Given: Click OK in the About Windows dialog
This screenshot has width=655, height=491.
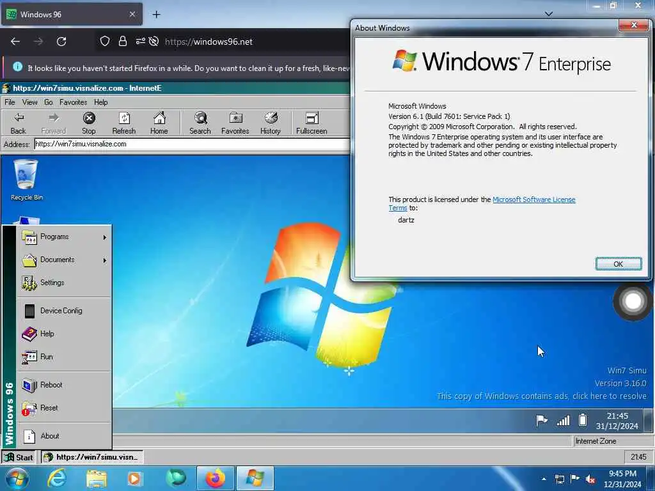Looking at the screenshot, I should click(619, 264).
